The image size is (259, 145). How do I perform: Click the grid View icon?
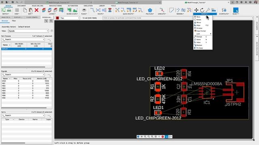pos(17,10)
